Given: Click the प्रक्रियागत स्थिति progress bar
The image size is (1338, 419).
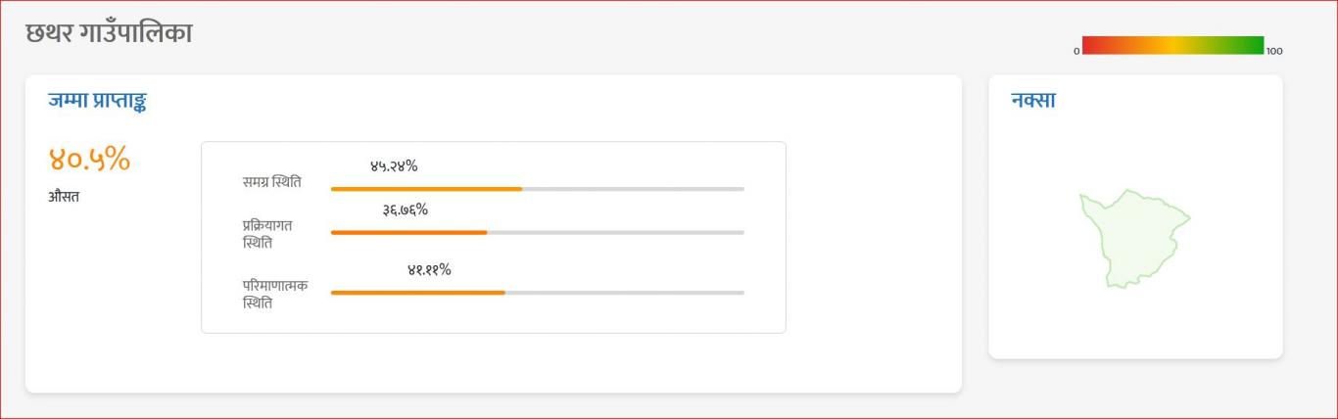Looking at the screenshot, I should tap(537, 233).
